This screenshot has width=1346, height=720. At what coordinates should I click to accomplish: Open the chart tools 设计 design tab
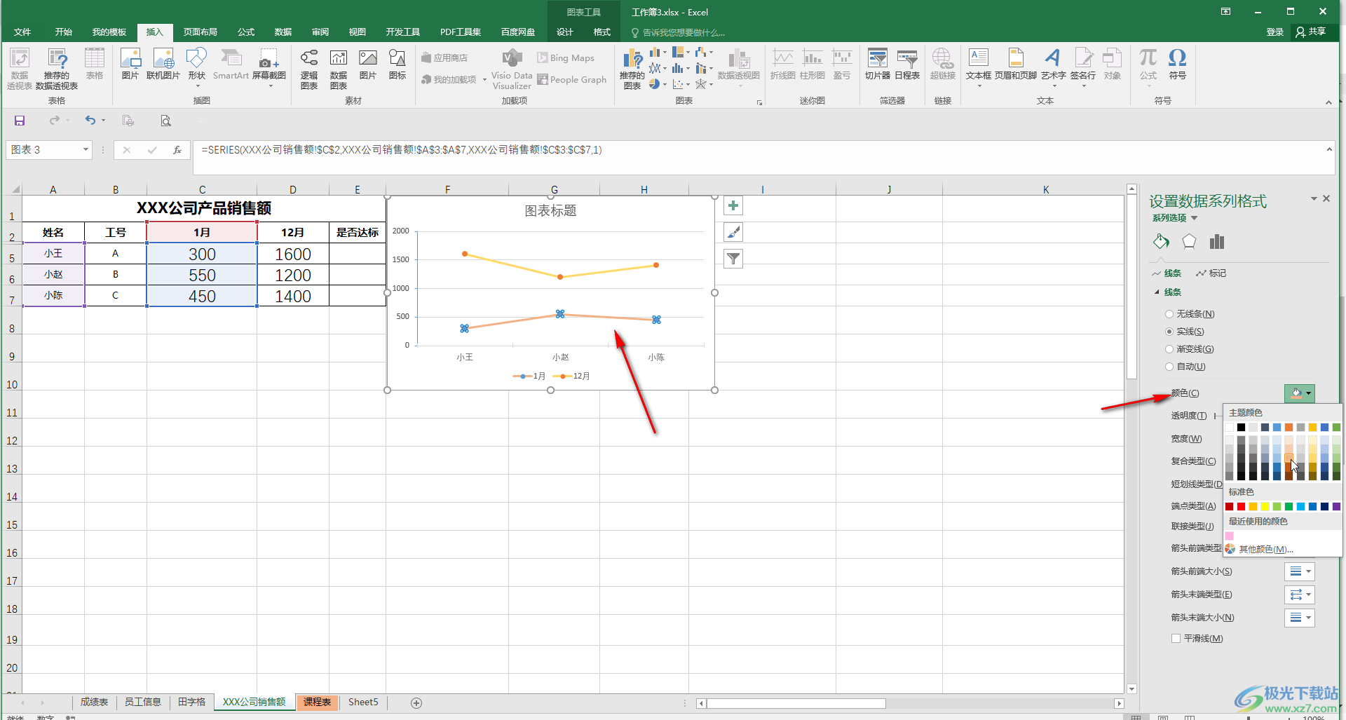(565, 32)
